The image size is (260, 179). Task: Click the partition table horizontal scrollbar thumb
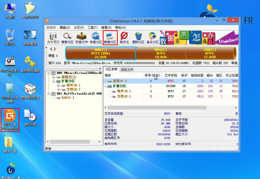(x=157, y=108)
